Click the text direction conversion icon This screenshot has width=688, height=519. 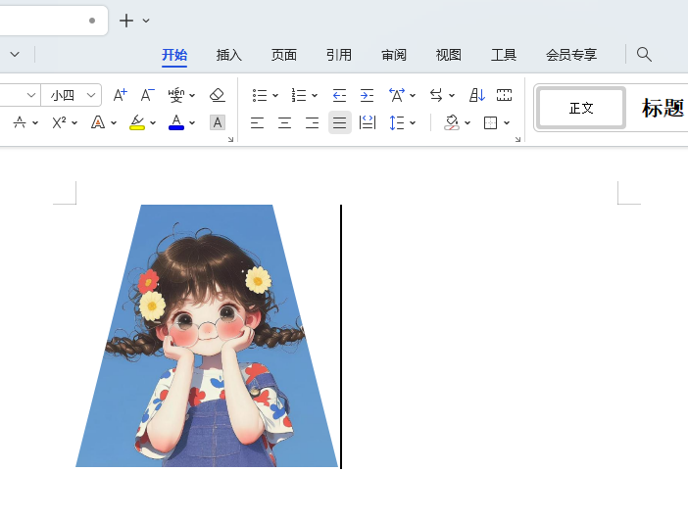click(x=436, y=95)
